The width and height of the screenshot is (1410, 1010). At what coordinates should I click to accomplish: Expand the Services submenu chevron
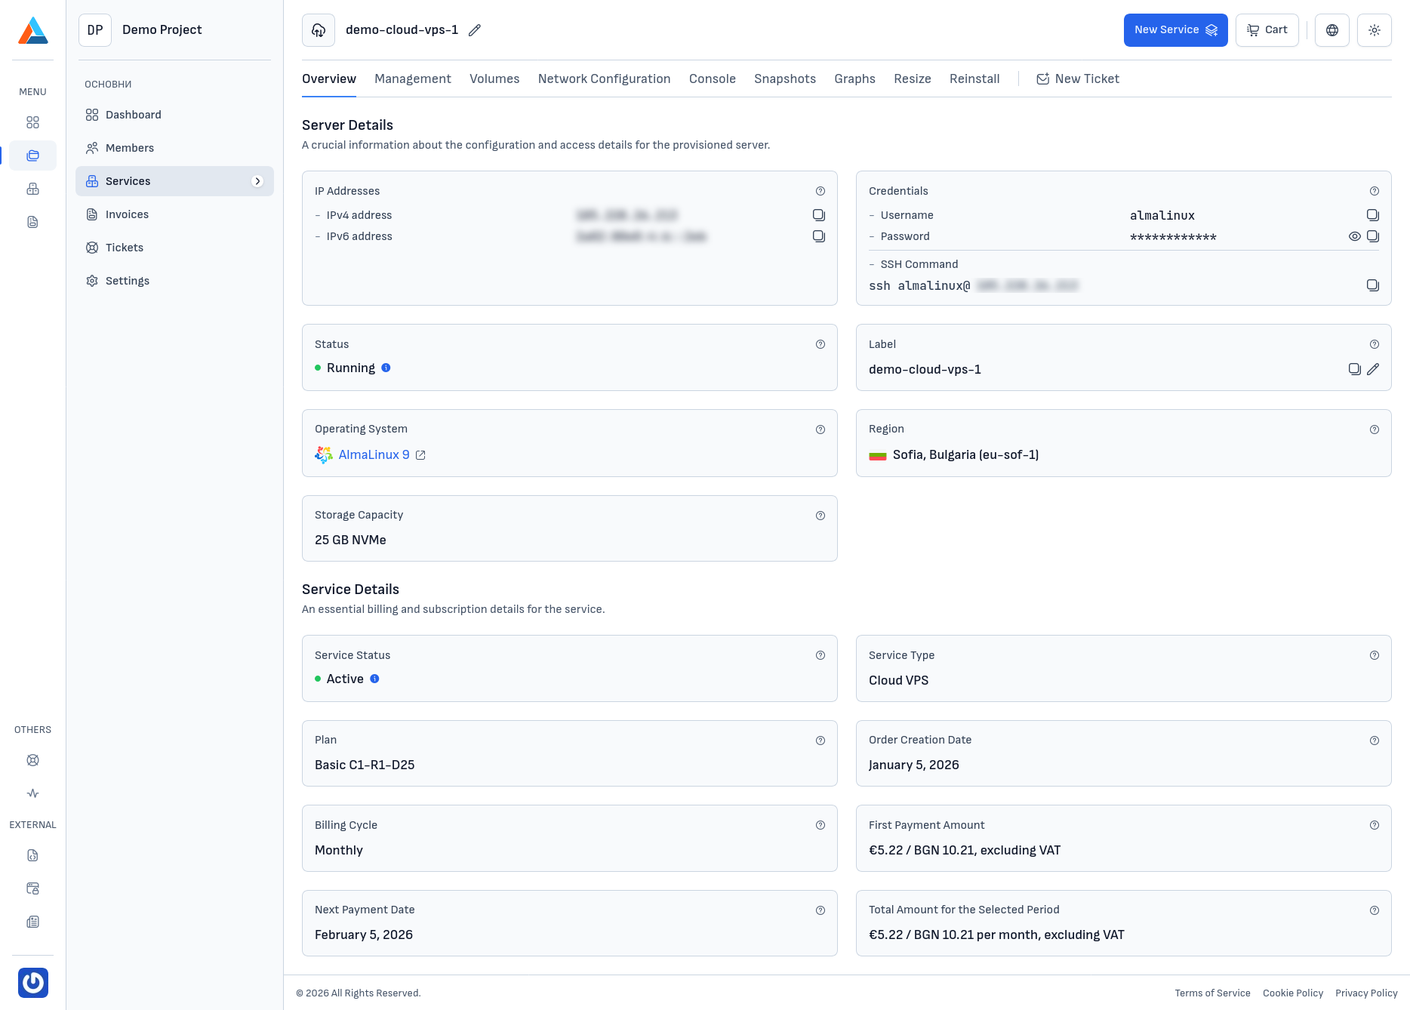(x=257, y=181)
